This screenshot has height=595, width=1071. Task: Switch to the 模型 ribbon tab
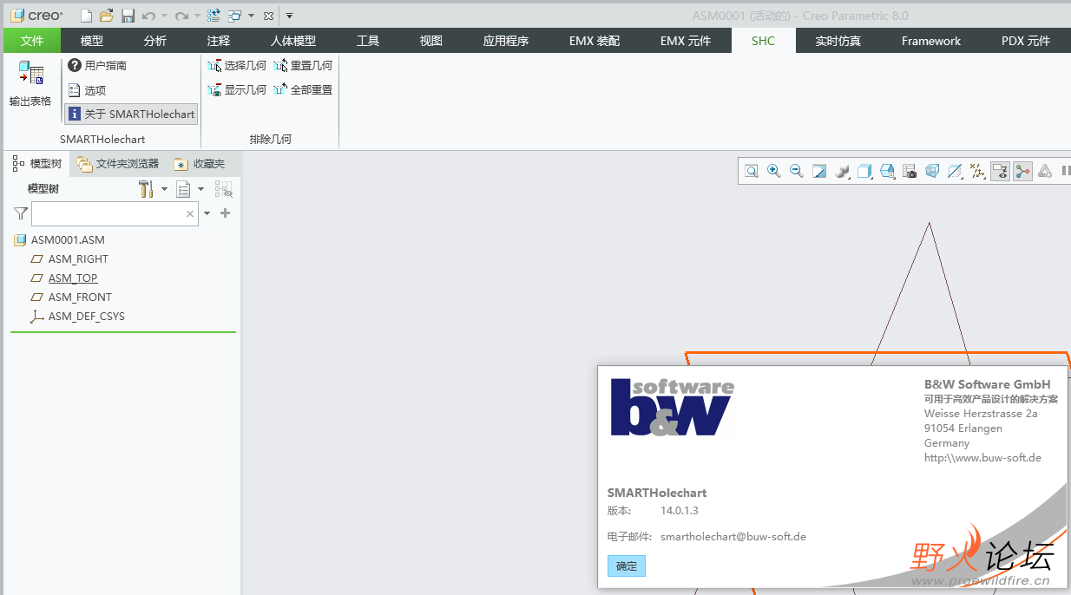click(92, 41)
